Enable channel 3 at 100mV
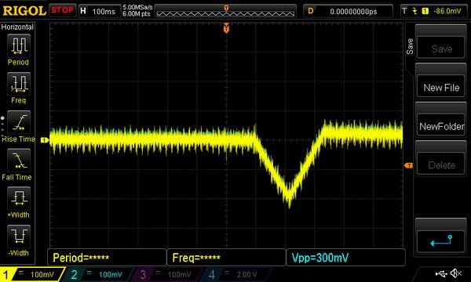This screenshot has height=282, width=471. click(167, 274)
